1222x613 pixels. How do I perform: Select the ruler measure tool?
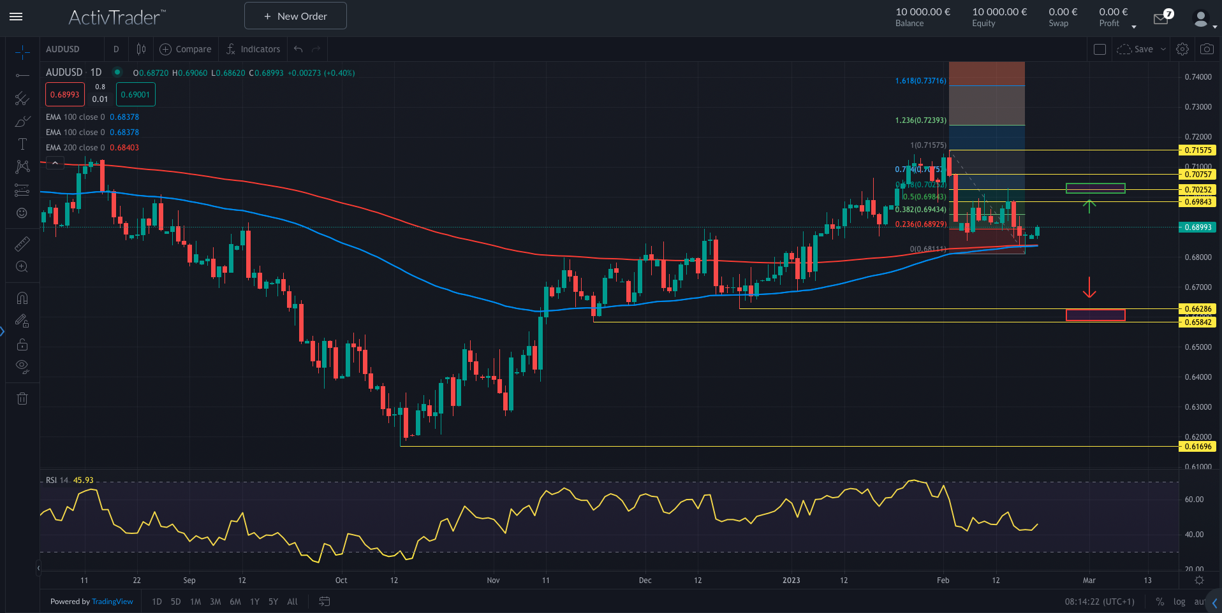pyautogui.click(x=22, y=244)
